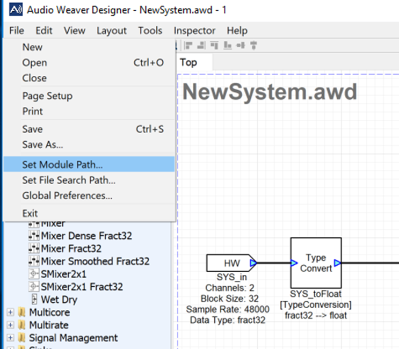Select the Type Convert block on canvas
Screen dimensions: 399x349
click(x=316, y=263)
